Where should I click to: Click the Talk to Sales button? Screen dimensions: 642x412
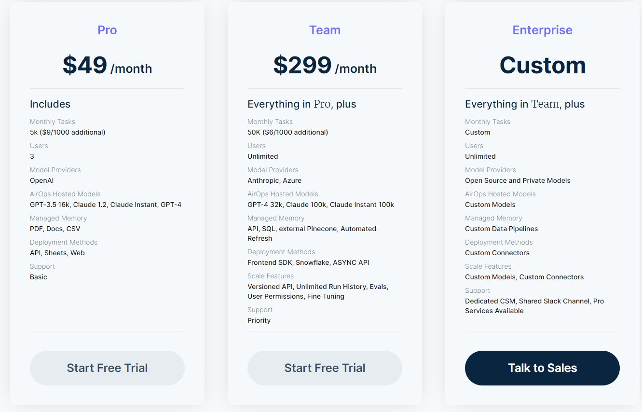point(542,368)
